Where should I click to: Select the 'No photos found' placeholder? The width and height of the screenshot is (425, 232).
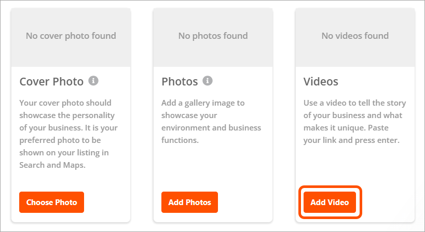pos(213,36)
